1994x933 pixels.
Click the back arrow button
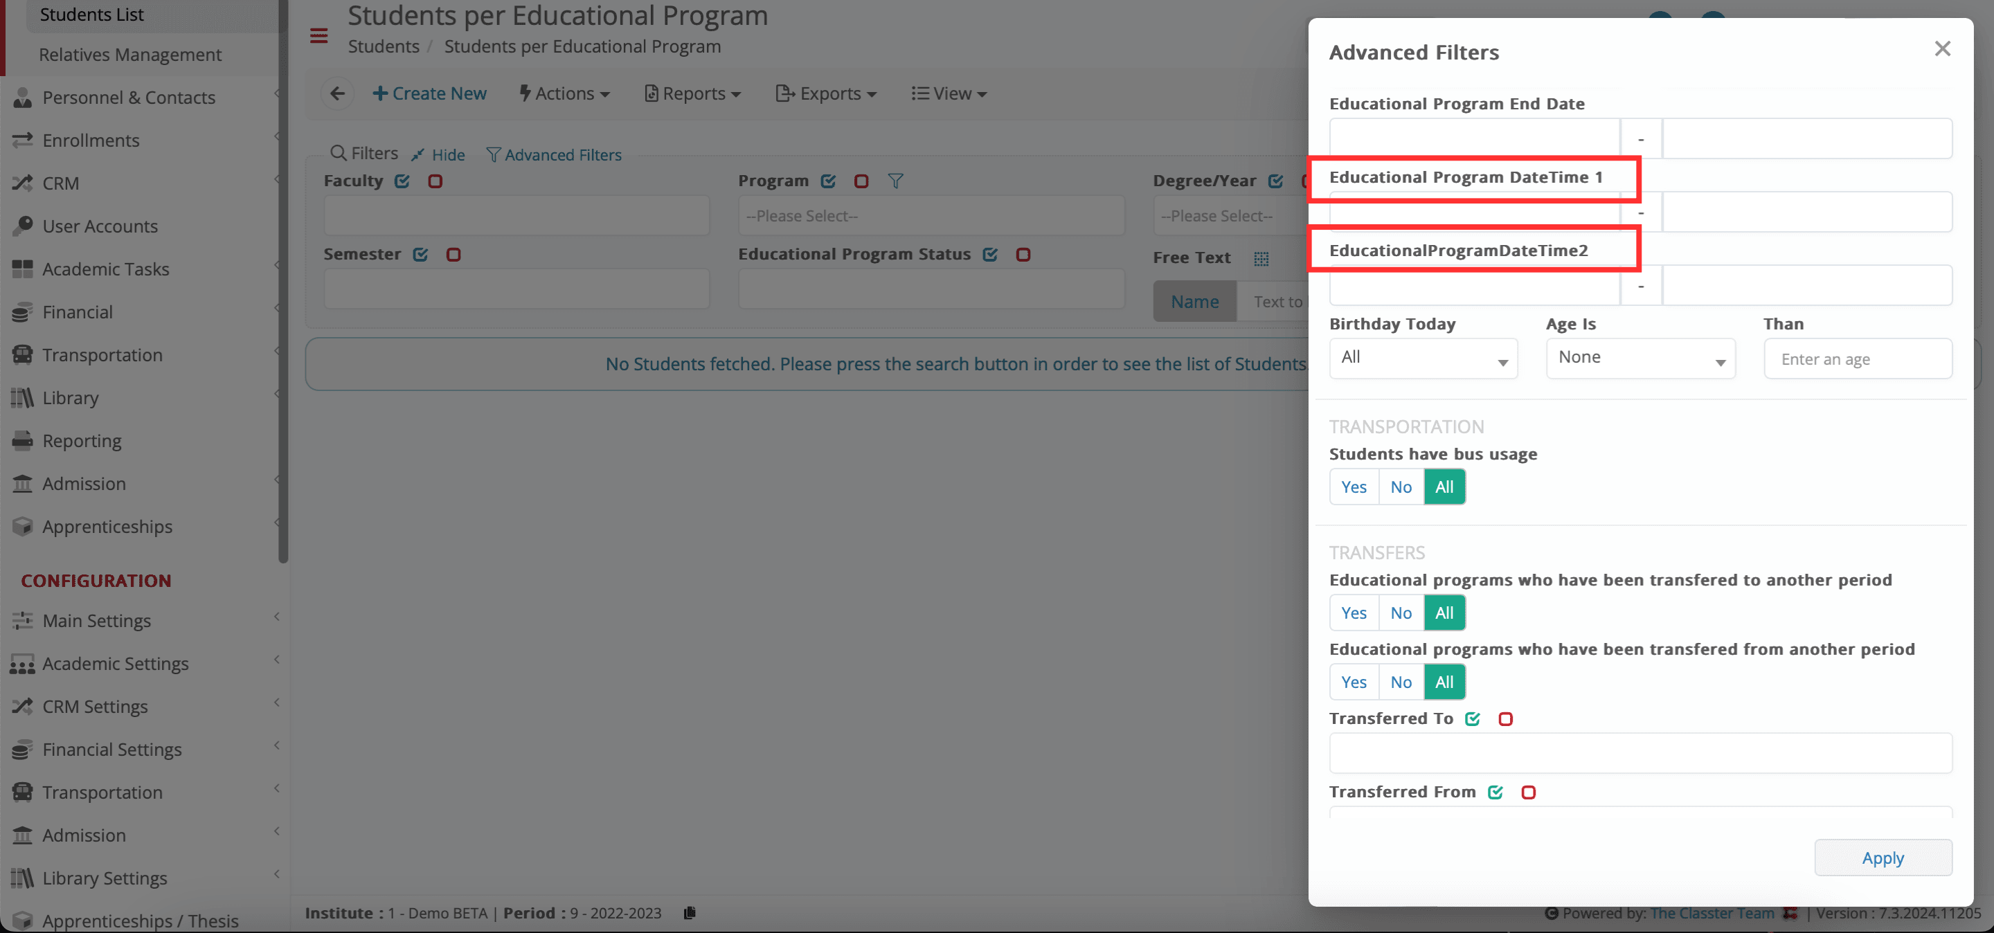click(x=337, y=93)
